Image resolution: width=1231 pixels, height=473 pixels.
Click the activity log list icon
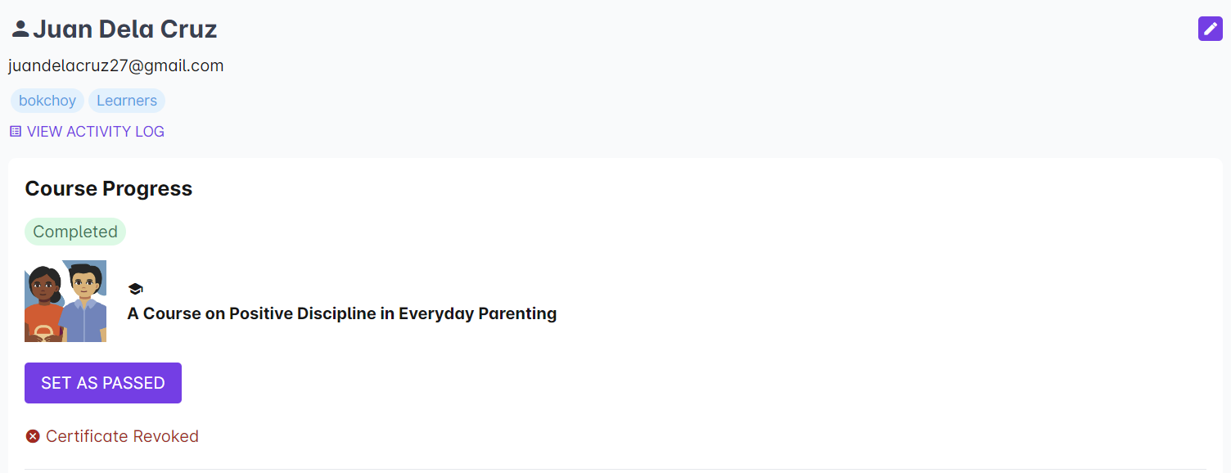(16, 131)
